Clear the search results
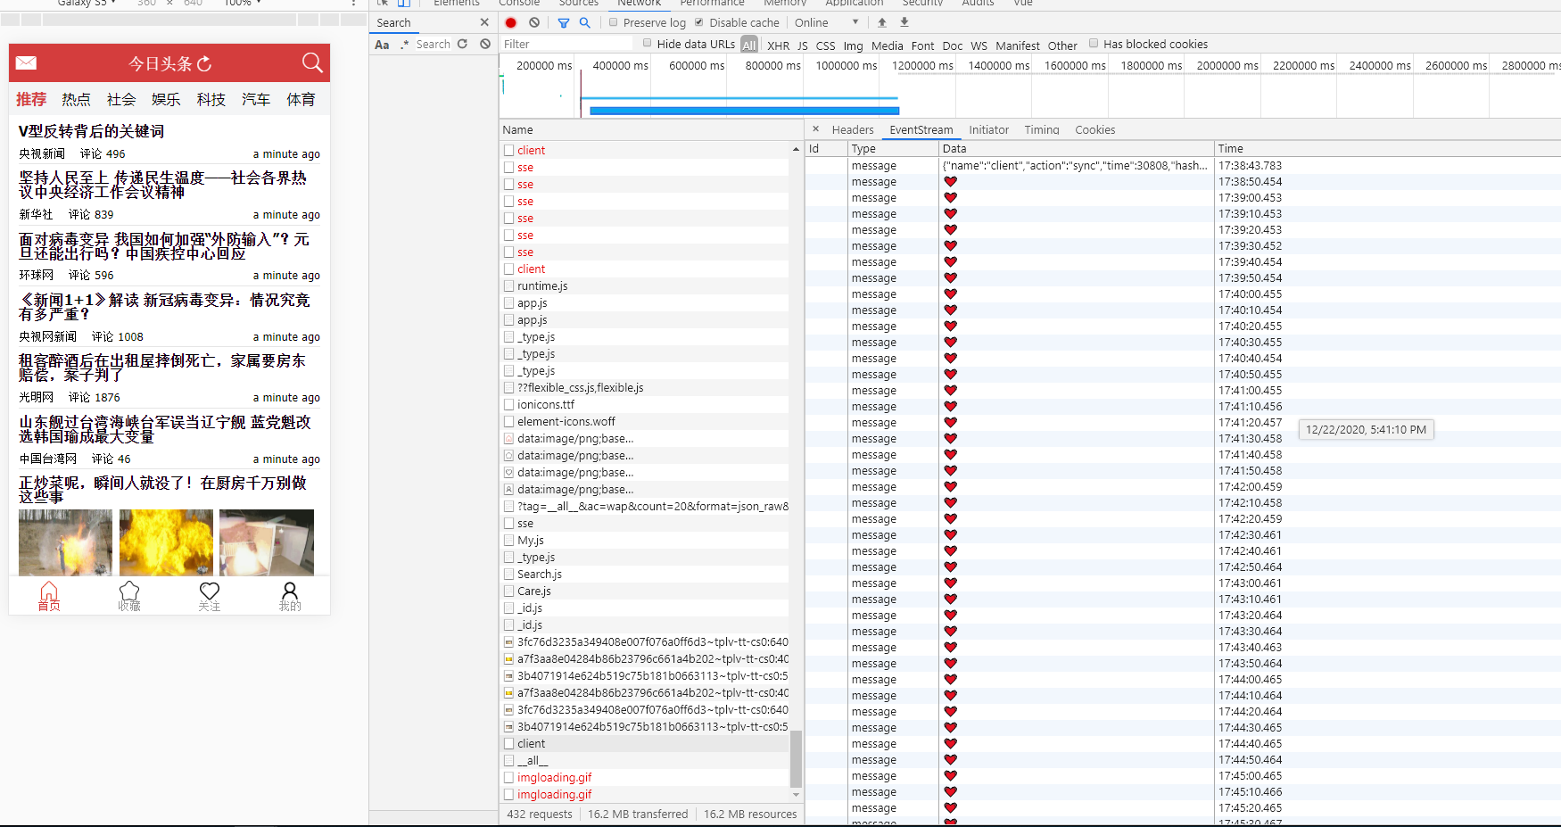Image resolution: width=1561 pixels, height=827 pixels. coord(485,44)
